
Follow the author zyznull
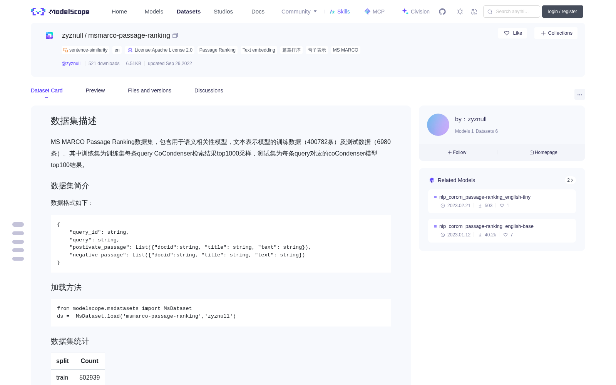pos(457,152)
